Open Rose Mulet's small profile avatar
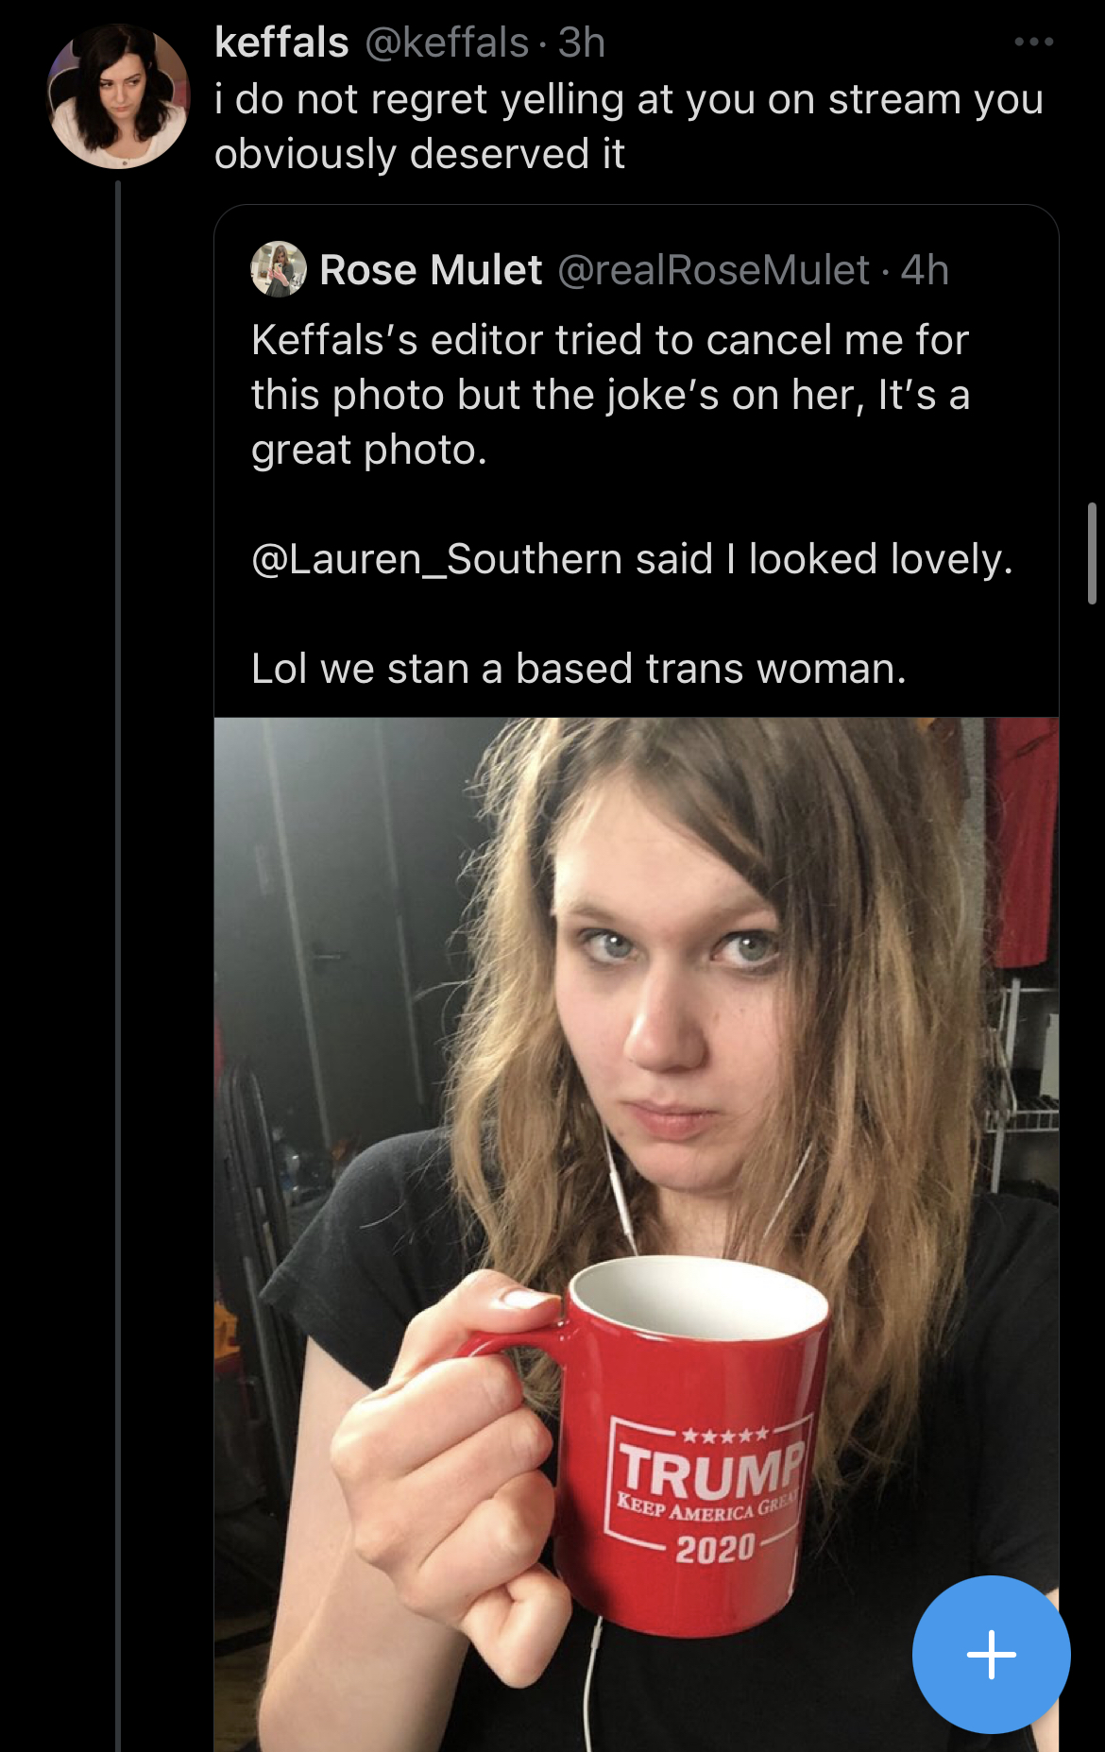The width and height of the screenshot is (1105, 1752). (x=279, y=269)
